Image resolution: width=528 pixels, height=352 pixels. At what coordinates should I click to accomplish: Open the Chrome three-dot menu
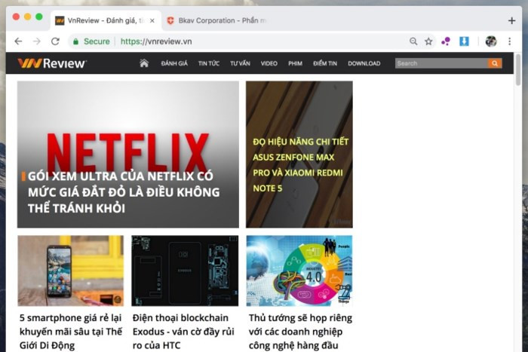coord(510,41)
